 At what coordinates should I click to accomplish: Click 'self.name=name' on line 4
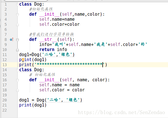[x=57, y=19]
